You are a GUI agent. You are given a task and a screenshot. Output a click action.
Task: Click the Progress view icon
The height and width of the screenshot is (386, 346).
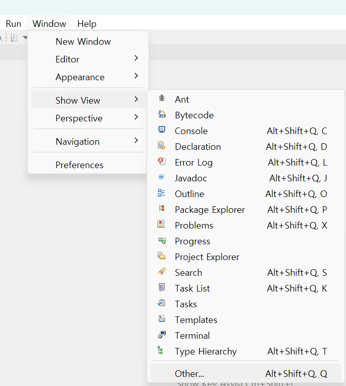click(162, 240)
